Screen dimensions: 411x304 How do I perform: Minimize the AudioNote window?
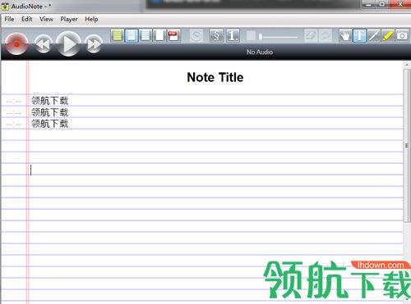tap(369, 4)
